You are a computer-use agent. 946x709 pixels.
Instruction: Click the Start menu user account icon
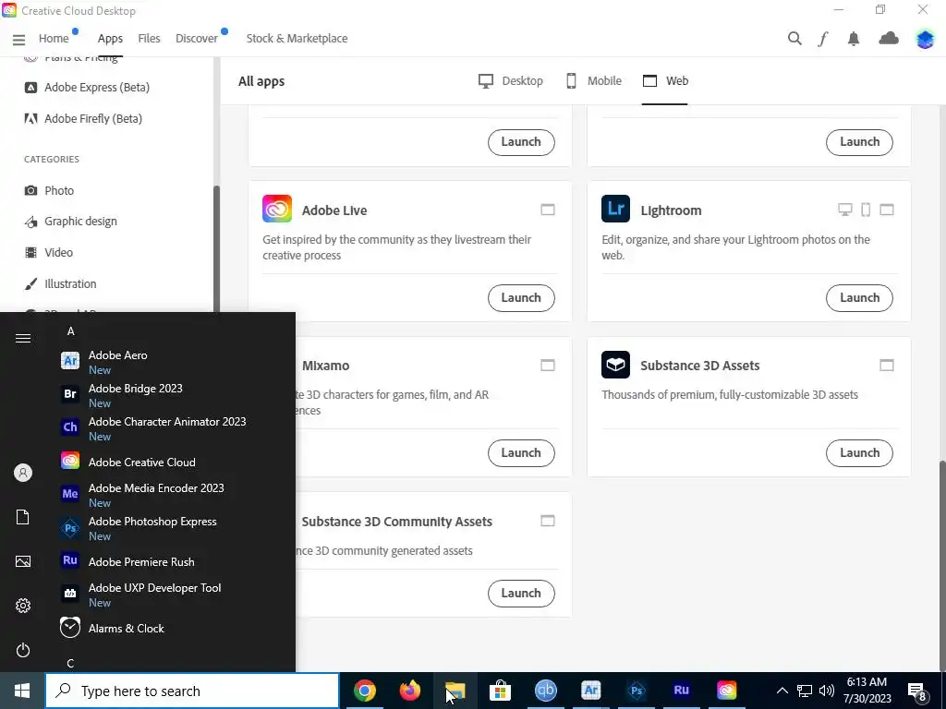coord(23,473)
